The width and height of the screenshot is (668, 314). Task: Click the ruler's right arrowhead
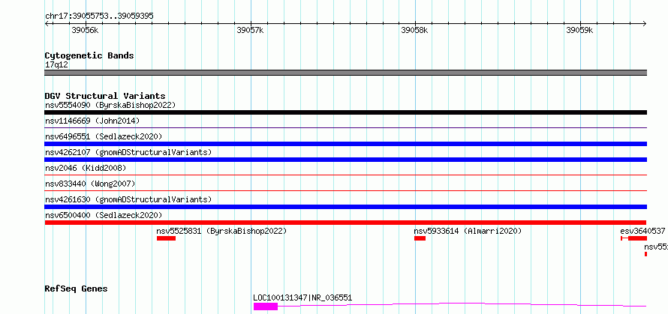point(645,23)
